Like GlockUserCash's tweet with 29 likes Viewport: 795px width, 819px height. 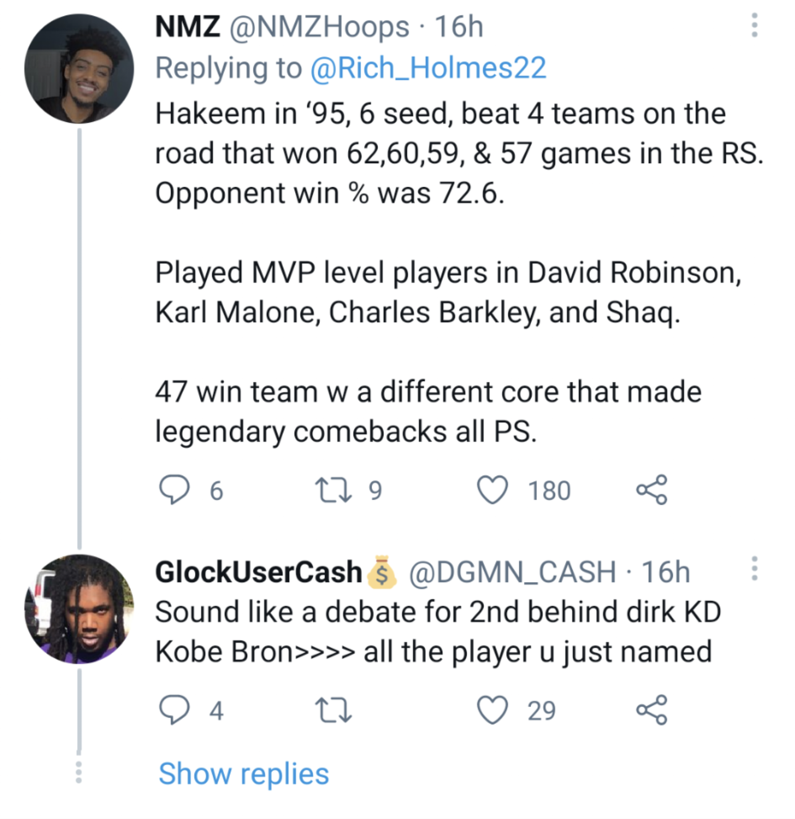[493, 710]
